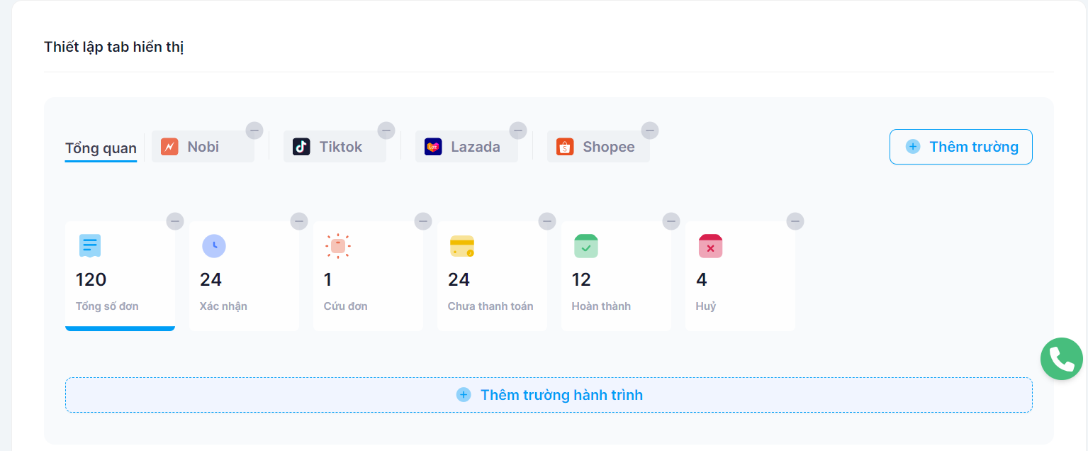Remove the Huỷ card
The image size is (1088, 451).
795,221
